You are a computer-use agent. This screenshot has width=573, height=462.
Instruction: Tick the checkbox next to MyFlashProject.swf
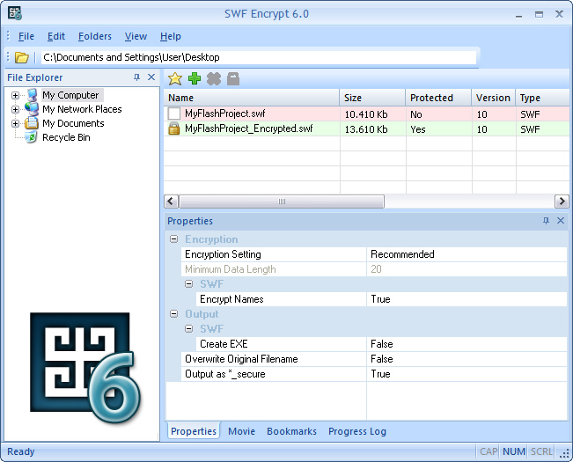pyautogui.click(x=174, y=114)
